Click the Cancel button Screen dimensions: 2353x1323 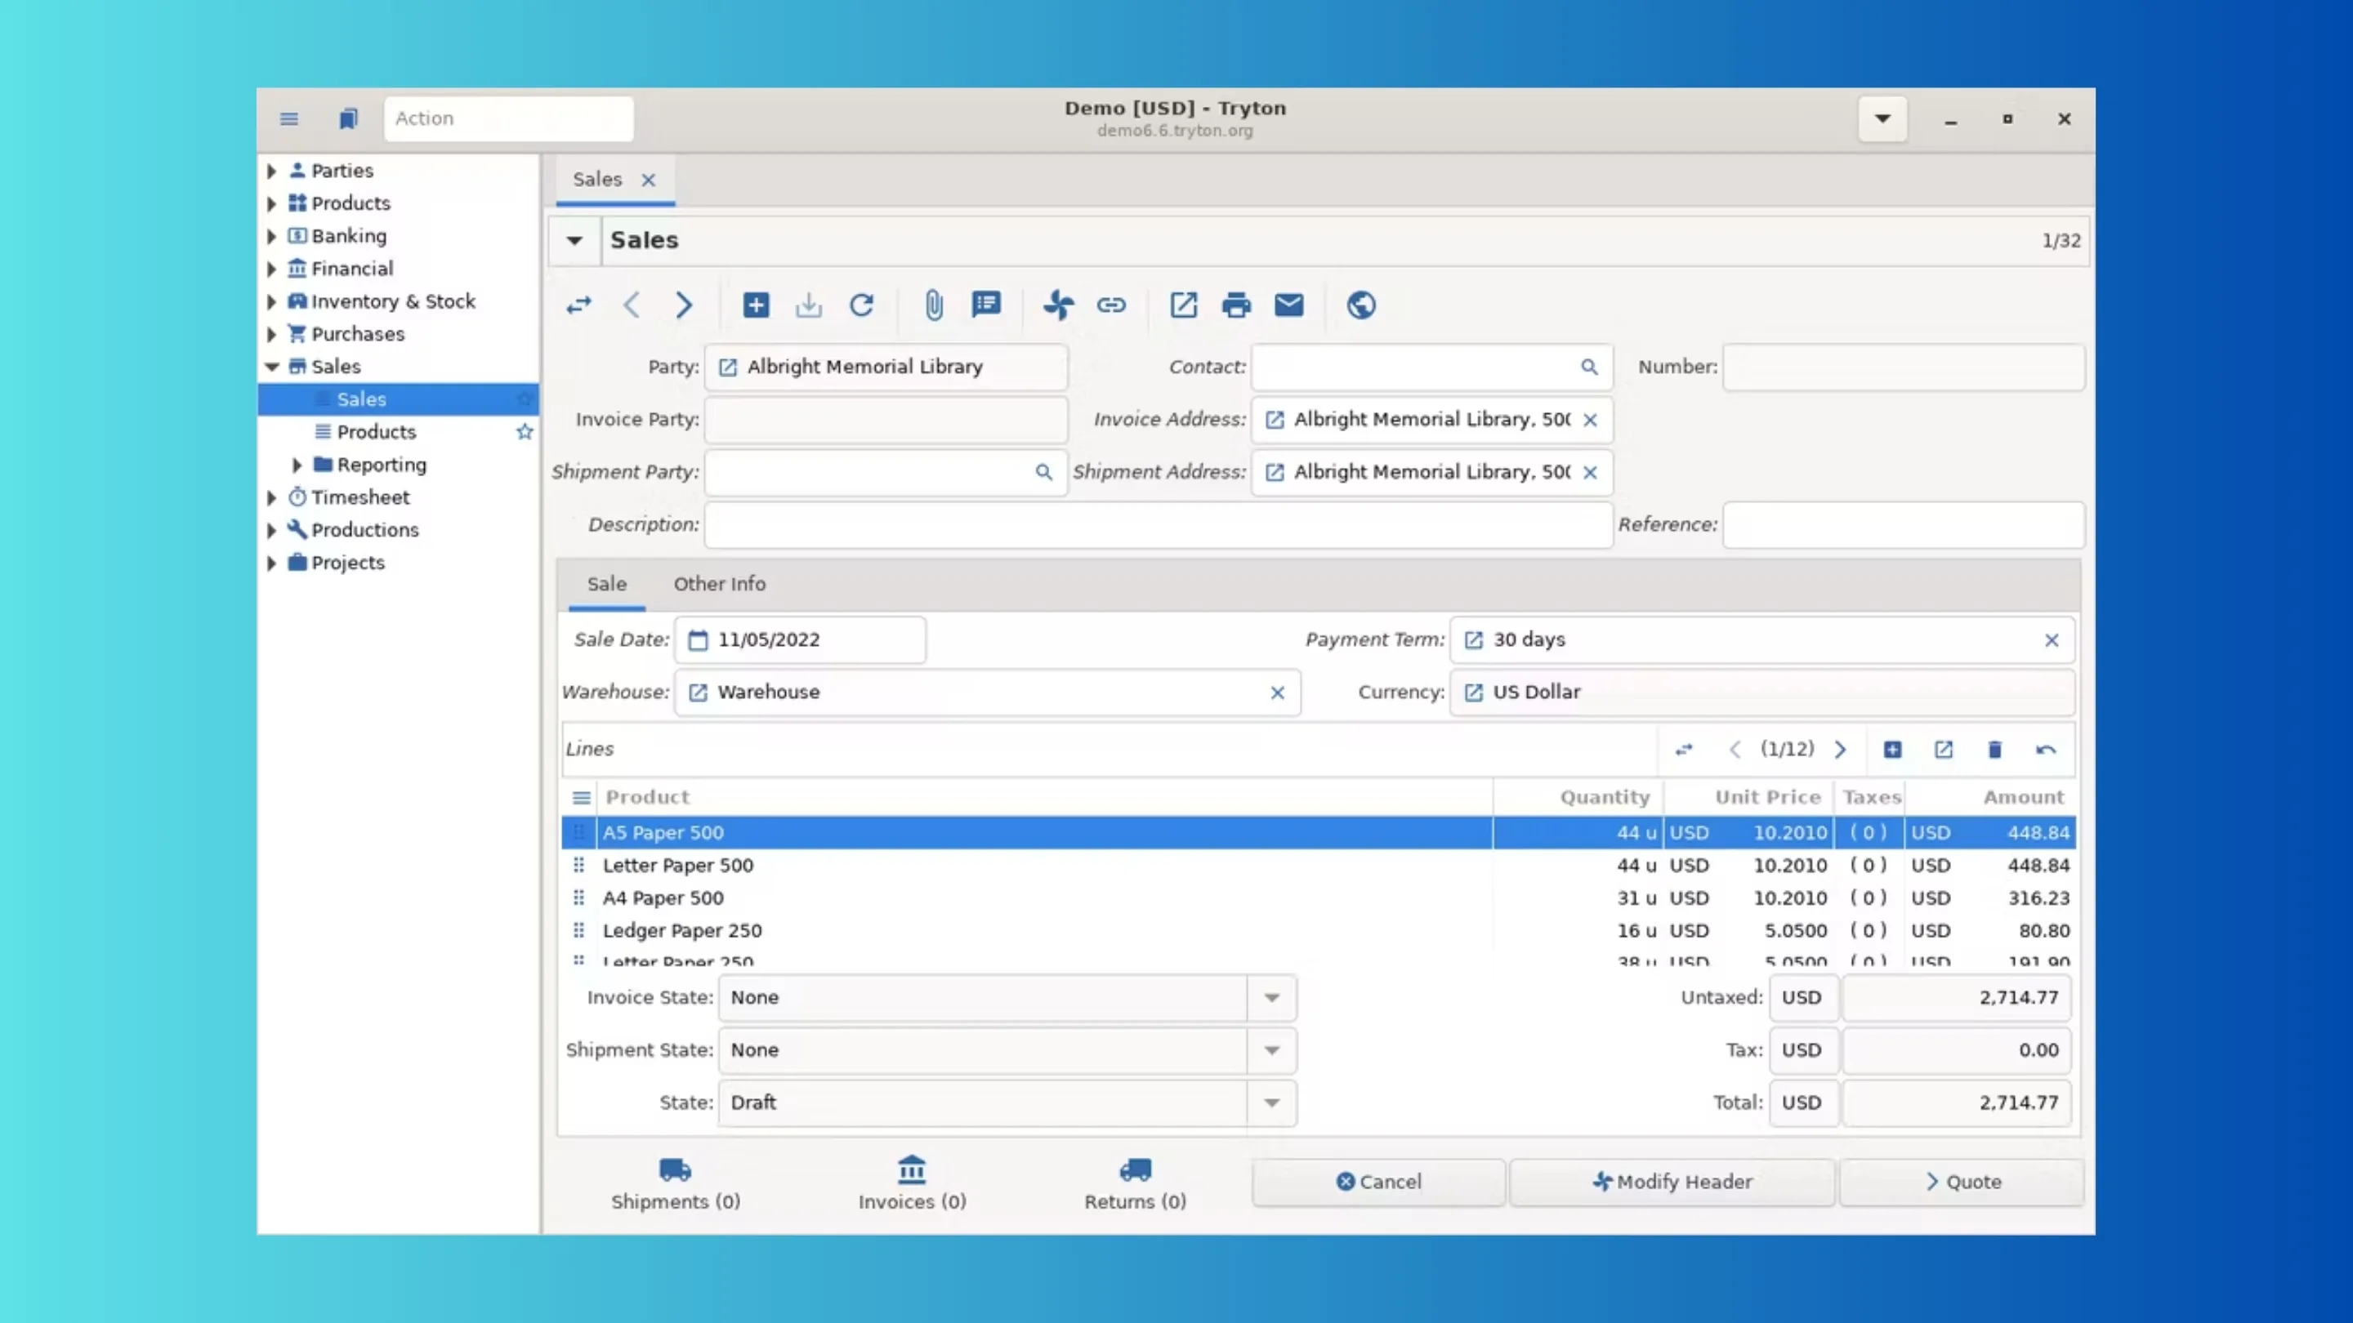tap(1378, 1182)
